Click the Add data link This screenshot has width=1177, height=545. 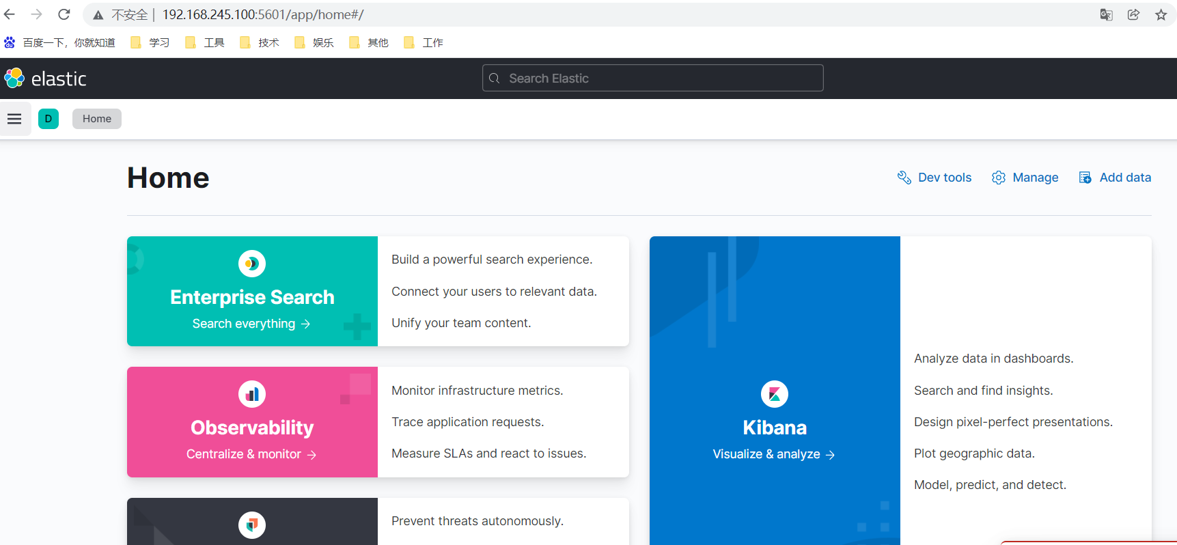tap(1115, 178)
